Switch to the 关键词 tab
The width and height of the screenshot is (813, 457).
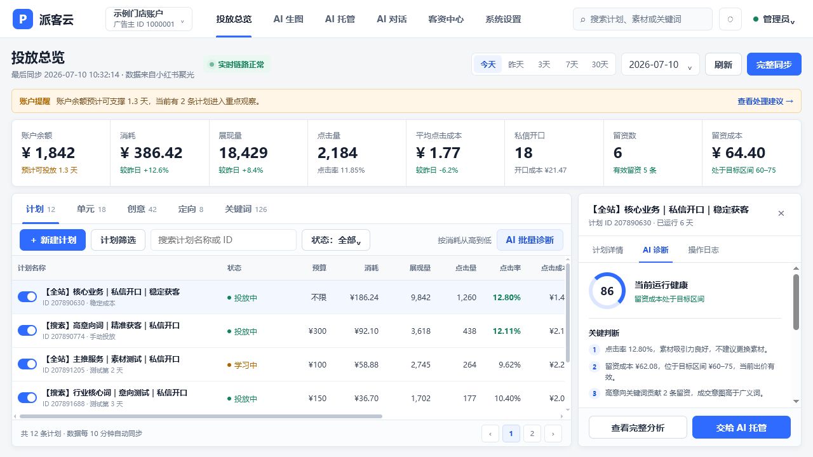pos(246,209)
